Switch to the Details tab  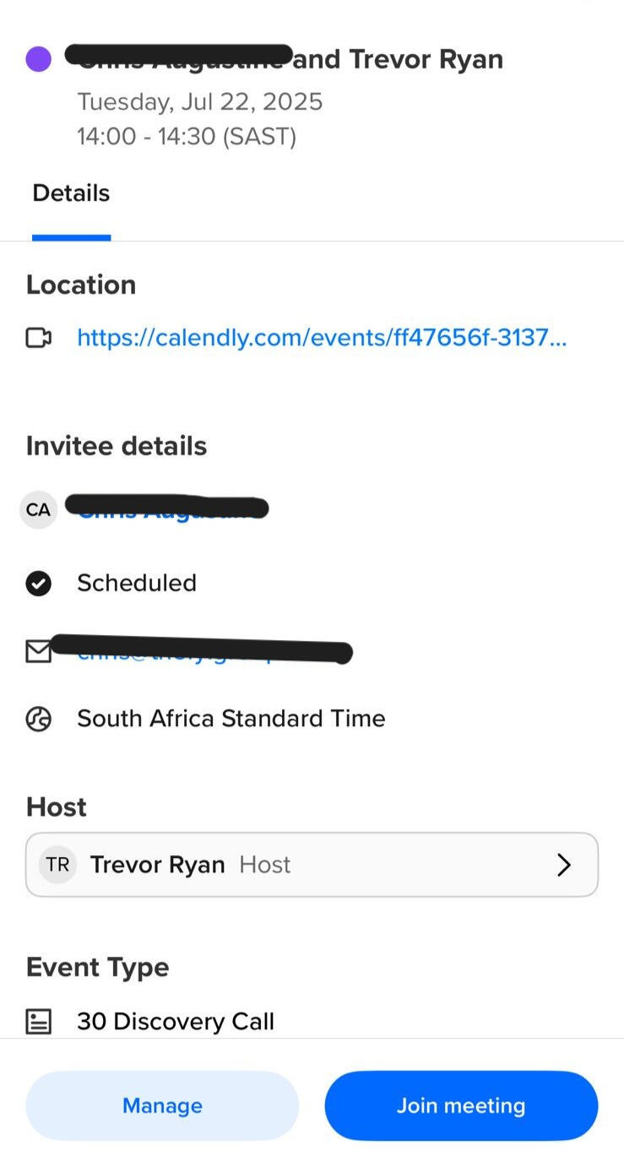(71, 193)
